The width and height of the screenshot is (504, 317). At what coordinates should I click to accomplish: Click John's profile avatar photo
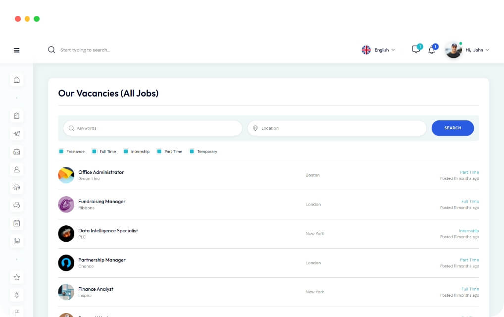click(454, 50)
